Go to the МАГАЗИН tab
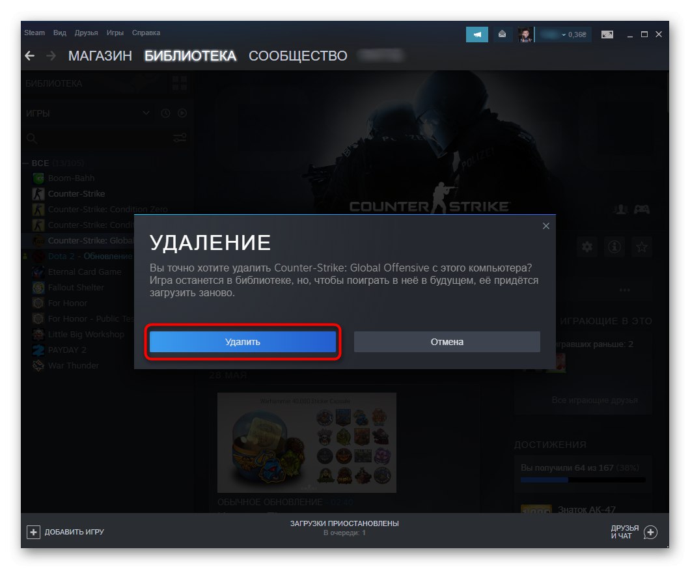 tap(100, 56)
